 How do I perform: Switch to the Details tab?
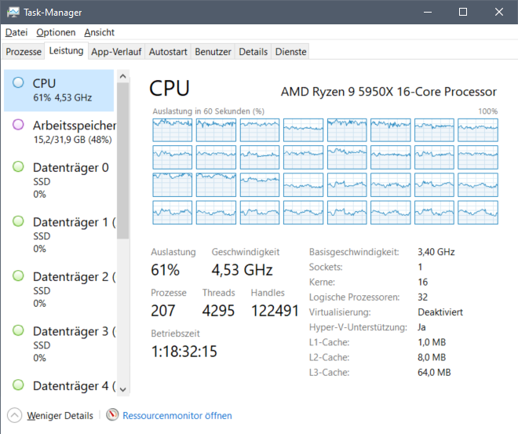(x=253, y=52)
